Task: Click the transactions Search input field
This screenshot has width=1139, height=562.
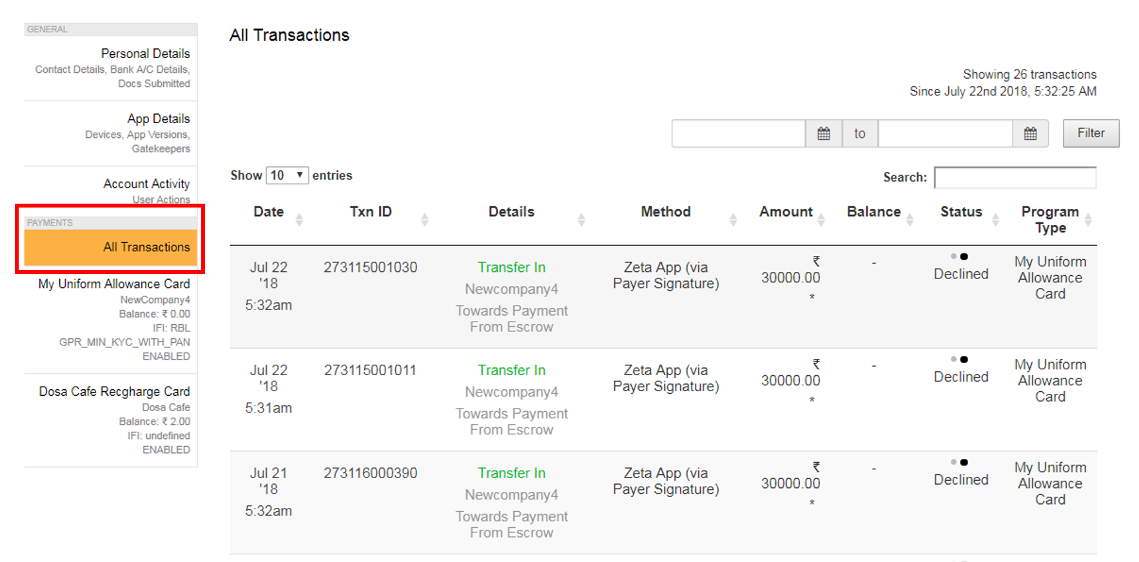Action: point(1015,177)
